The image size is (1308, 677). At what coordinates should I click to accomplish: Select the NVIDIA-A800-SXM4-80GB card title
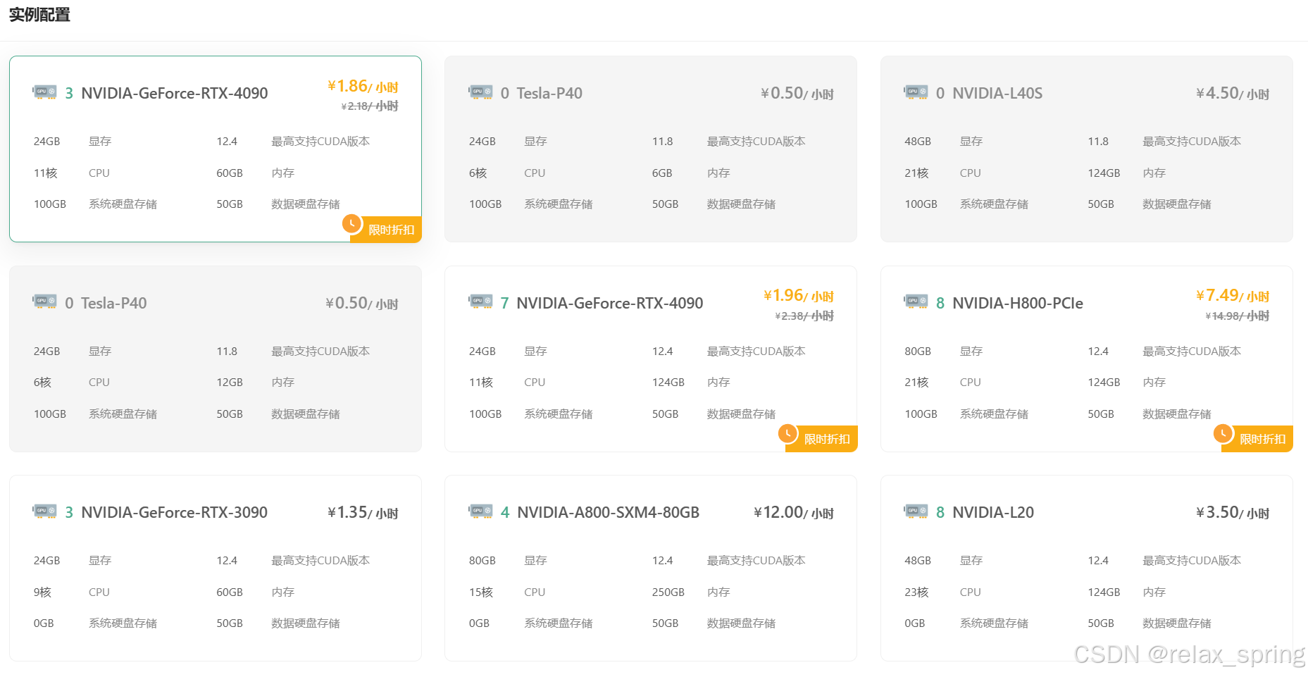609,512
